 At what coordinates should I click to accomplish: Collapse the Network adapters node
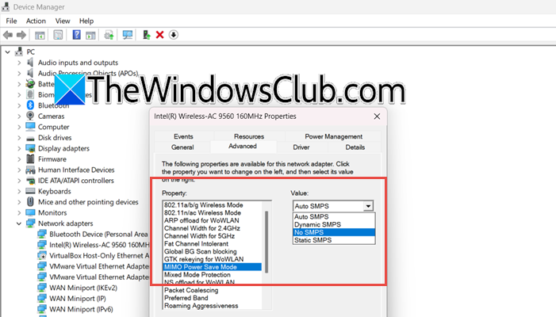tap(19, 223)
